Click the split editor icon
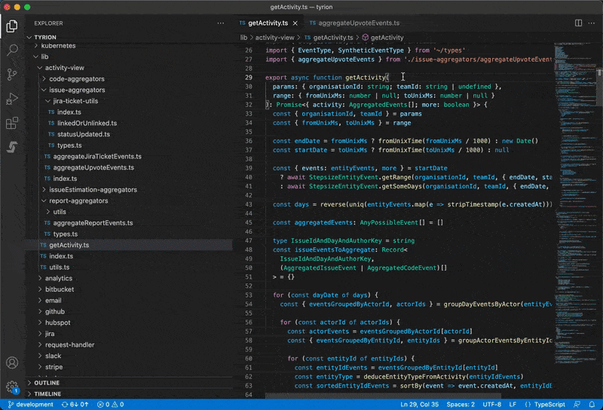Image resolution: width=603 pixels, height=410 pixels. pos(578,23)
